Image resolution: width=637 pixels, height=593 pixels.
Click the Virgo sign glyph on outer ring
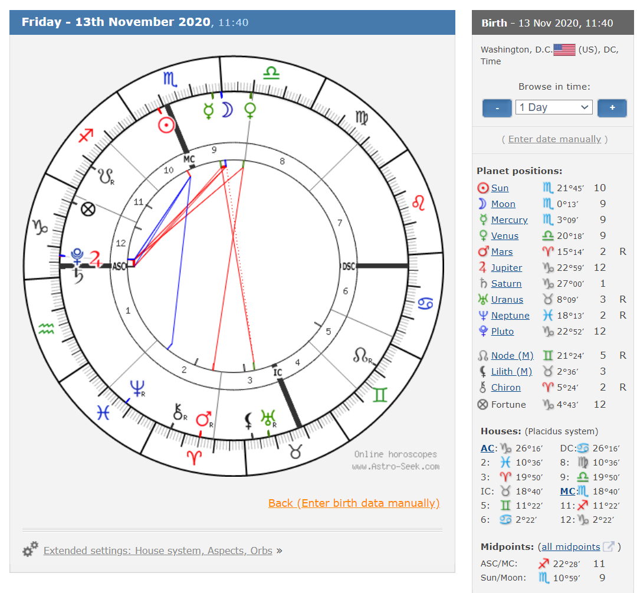[362, 117]
